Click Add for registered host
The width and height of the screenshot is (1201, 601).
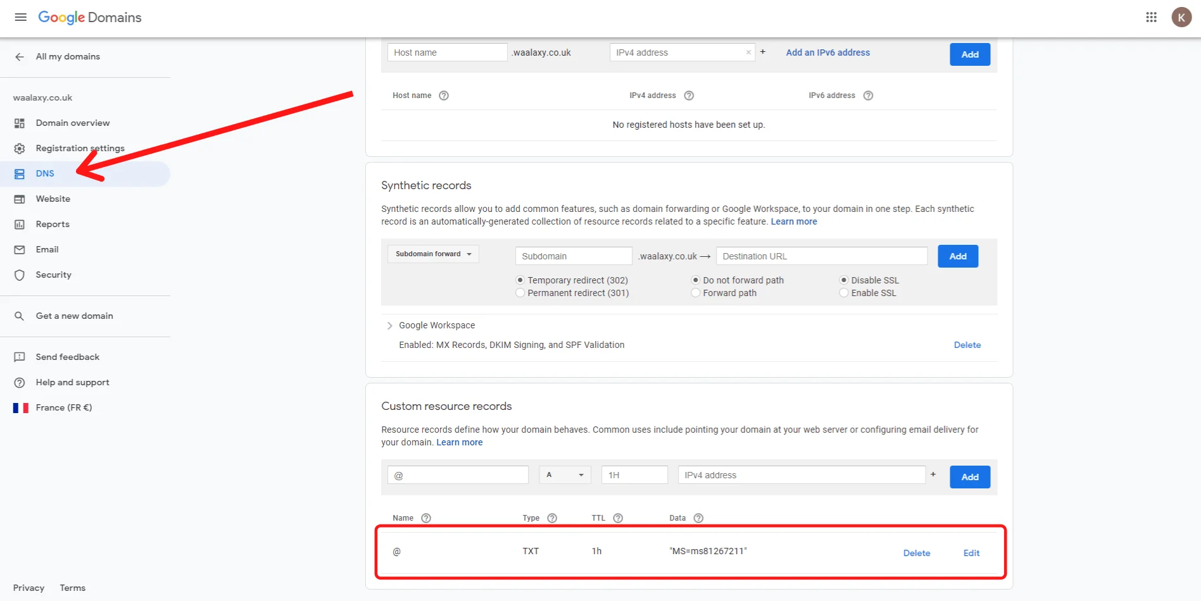[x=970, y=54]
